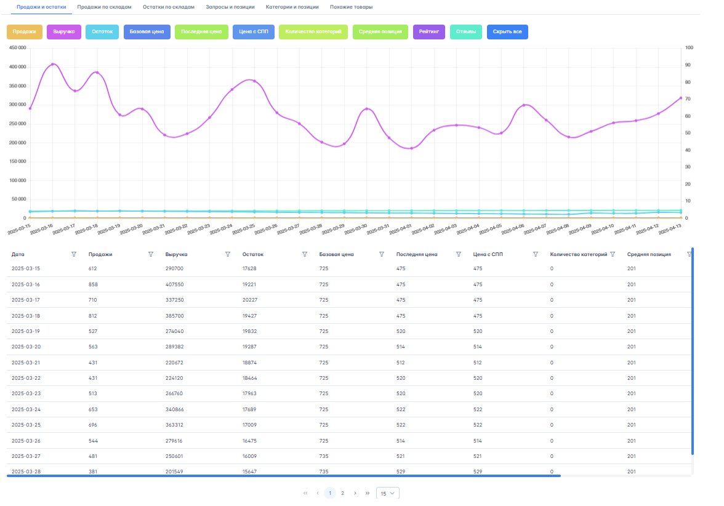Hide the Остаток series line
724x506 pixels.
[x=102, y=31]
